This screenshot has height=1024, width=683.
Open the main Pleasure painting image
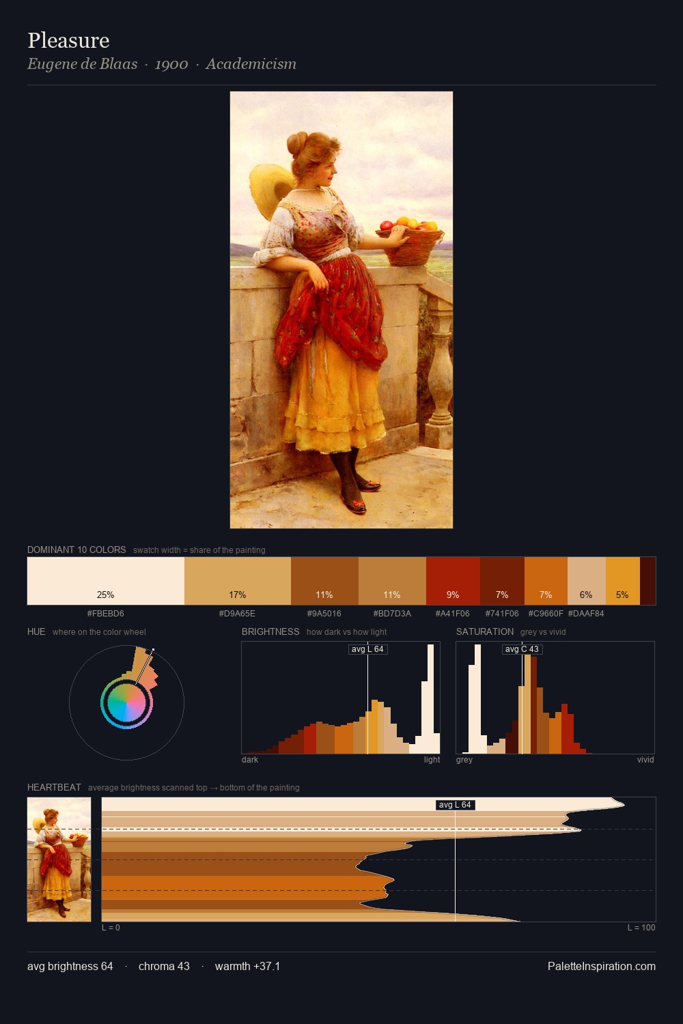coord(341,310)
